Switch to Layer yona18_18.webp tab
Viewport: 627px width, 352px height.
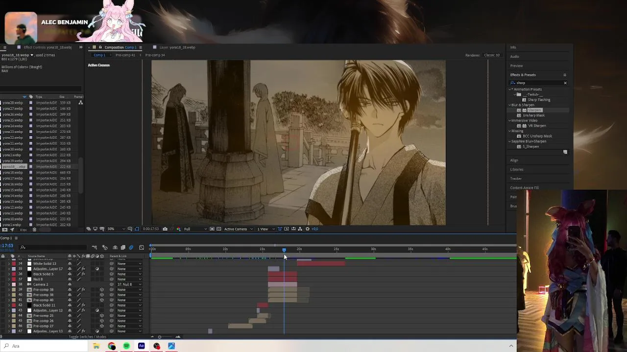tap(177, 47)
